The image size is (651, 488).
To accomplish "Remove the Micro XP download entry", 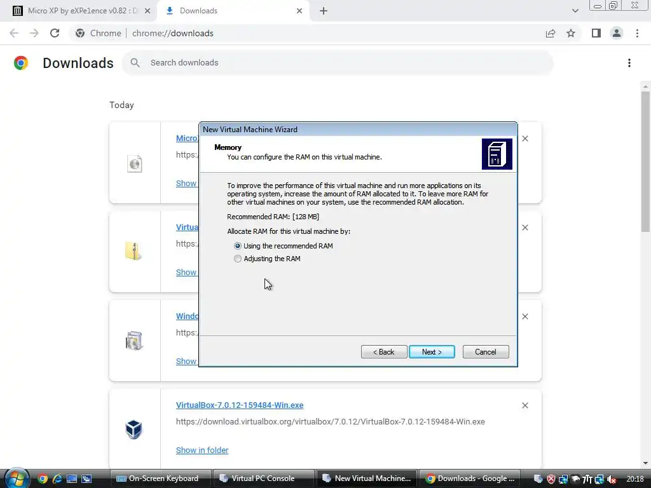I will pyautogui.click(x=524, y=139).
